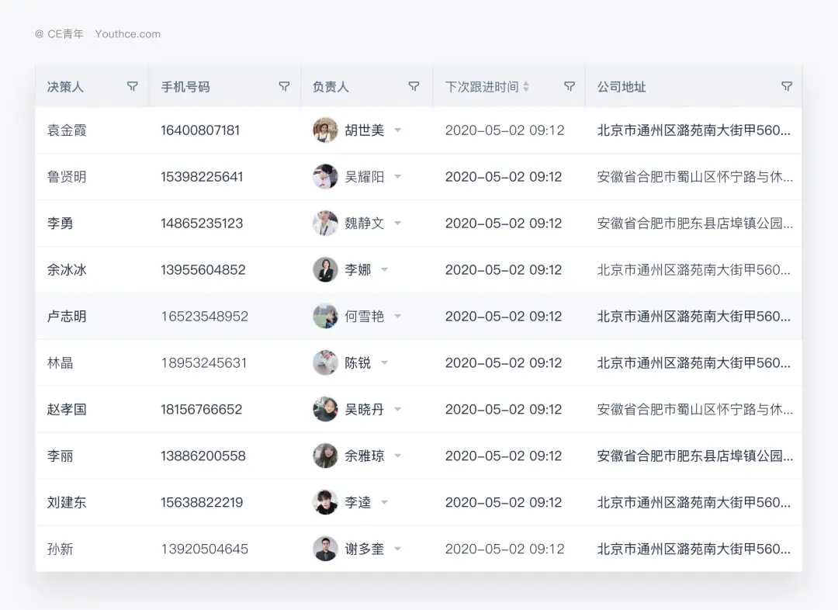Screen dimensions: 838x610
Task: Select decision maker 林晶
Action: (60, 362)
